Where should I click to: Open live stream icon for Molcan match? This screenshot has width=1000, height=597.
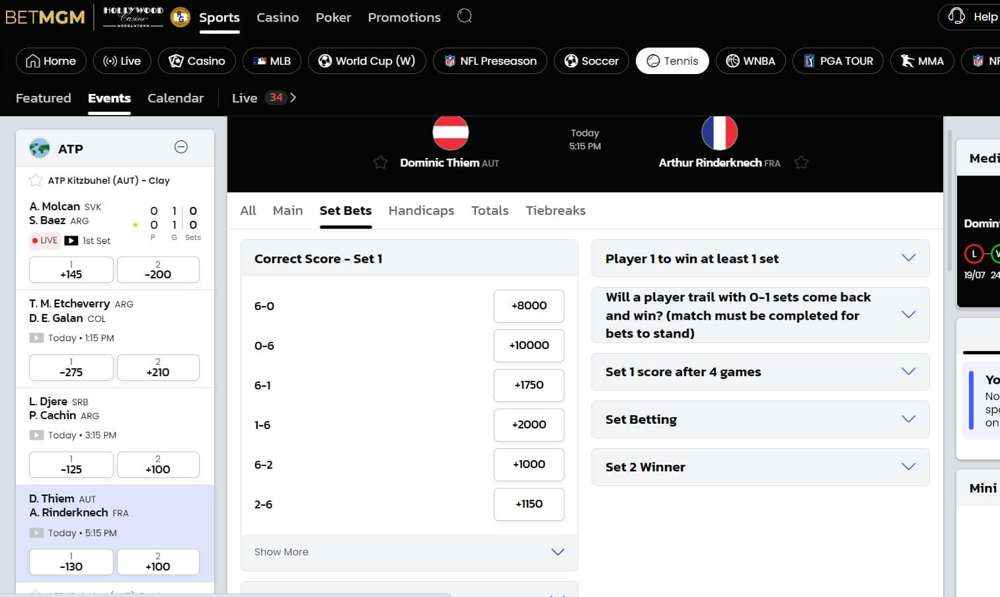(71, 241)
